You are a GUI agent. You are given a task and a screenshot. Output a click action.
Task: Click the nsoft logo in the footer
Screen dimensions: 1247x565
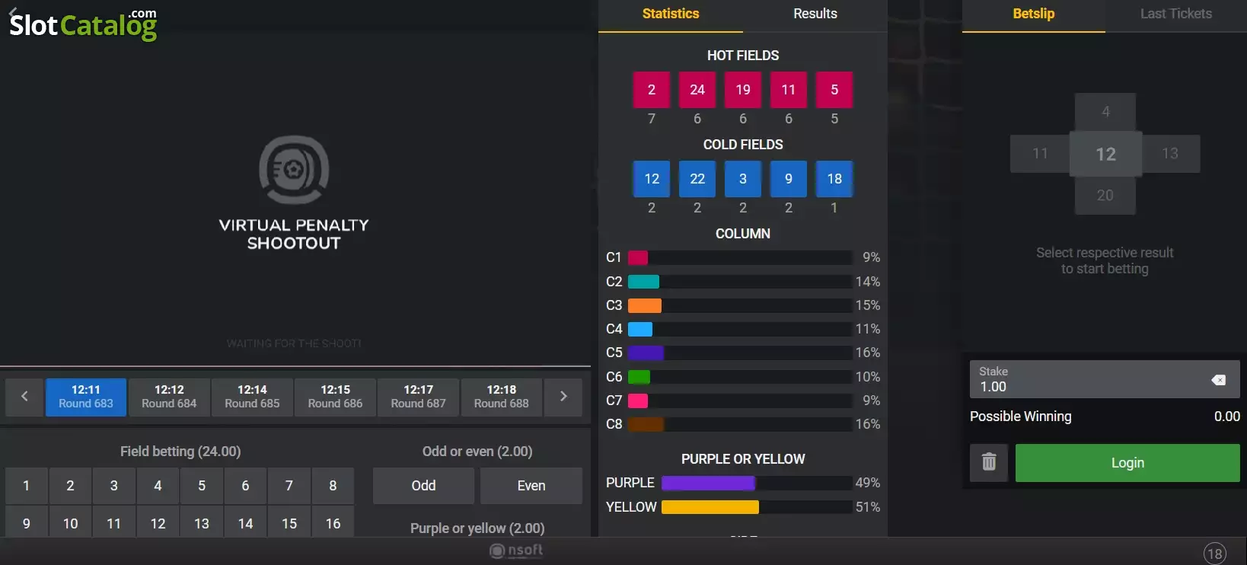(517, 551)
